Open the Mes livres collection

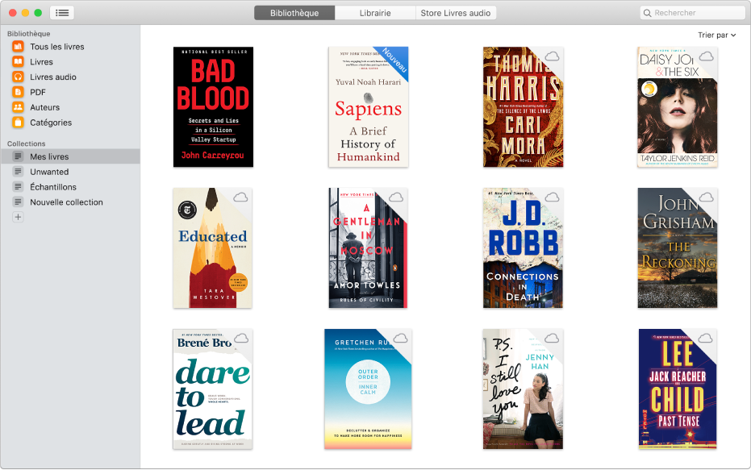70,156
